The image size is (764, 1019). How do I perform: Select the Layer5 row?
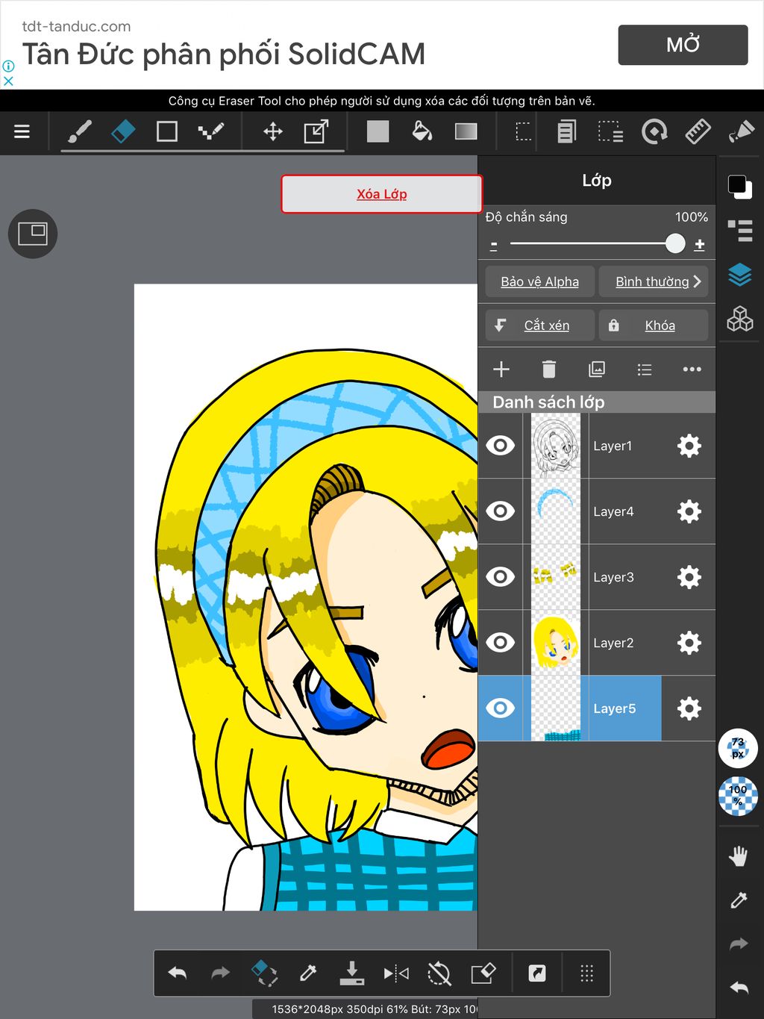click(597, 708)
